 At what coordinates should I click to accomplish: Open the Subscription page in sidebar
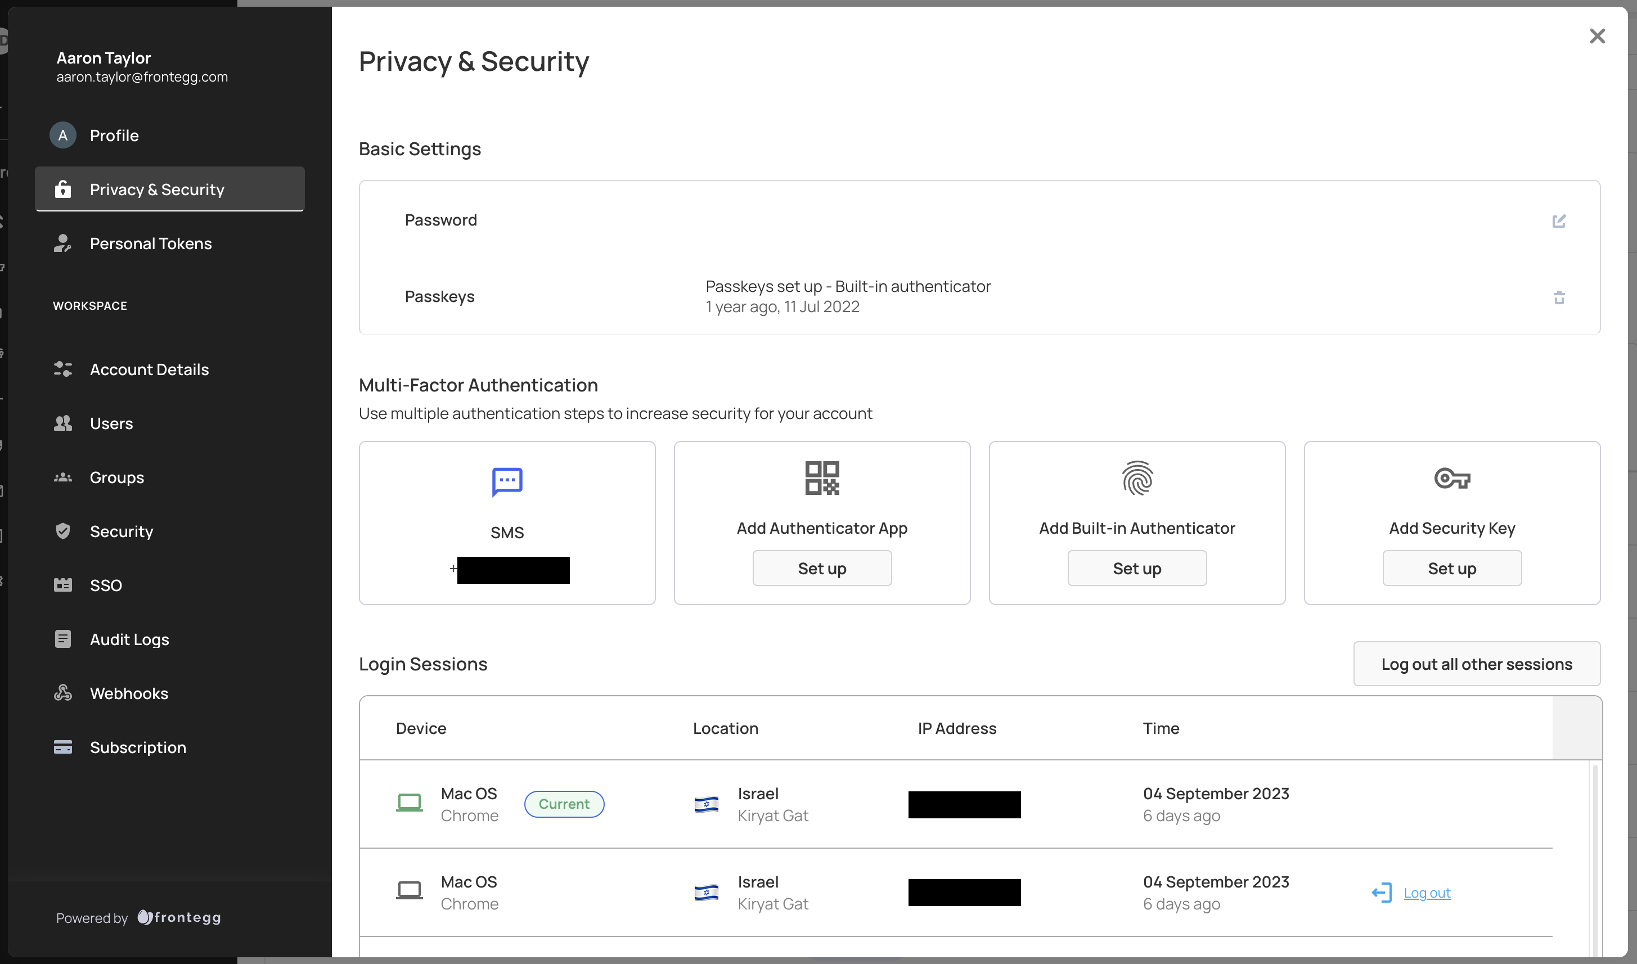point(138,747)
